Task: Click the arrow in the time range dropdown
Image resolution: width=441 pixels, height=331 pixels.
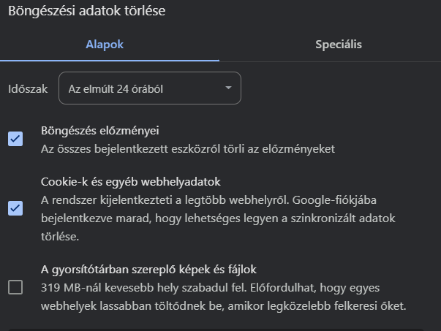Action: 229,88
